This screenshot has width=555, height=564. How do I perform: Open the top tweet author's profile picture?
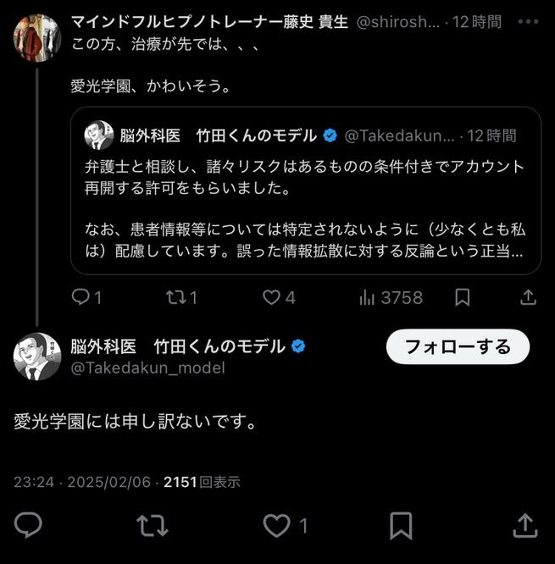click(x=37, y=38)
